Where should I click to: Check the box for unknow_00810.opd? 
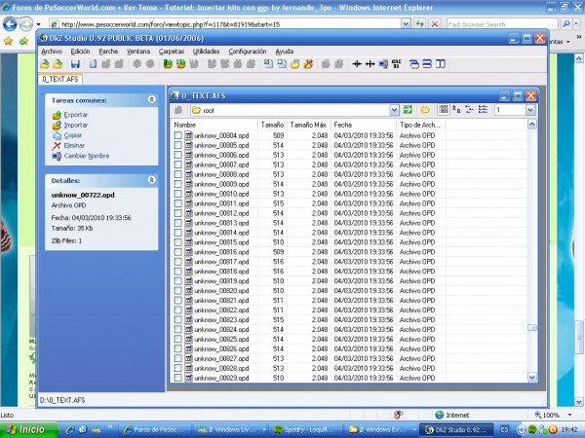point(178,194)
